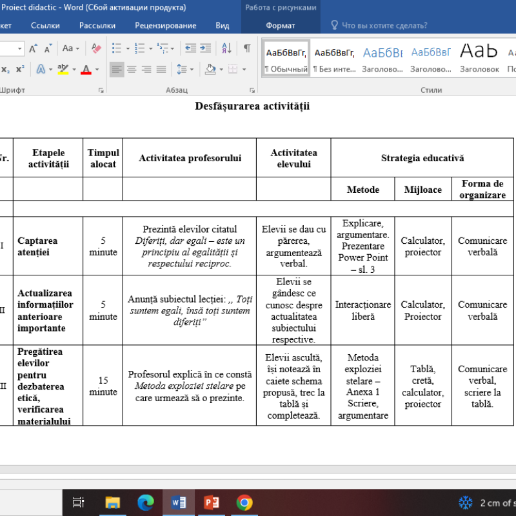Screen dimensions: 516x516
Task: Select center alignment
Action: [131, 70]
